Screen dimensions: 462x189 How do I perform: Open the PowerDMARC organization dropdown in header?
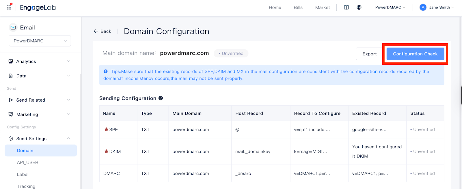(390, 8)
